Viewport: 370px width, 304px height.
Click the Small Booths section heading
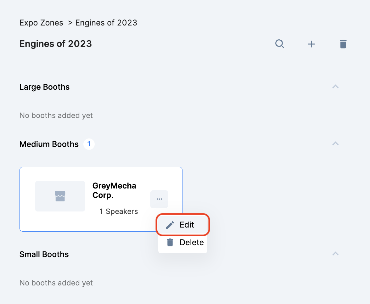pos(44,254)
